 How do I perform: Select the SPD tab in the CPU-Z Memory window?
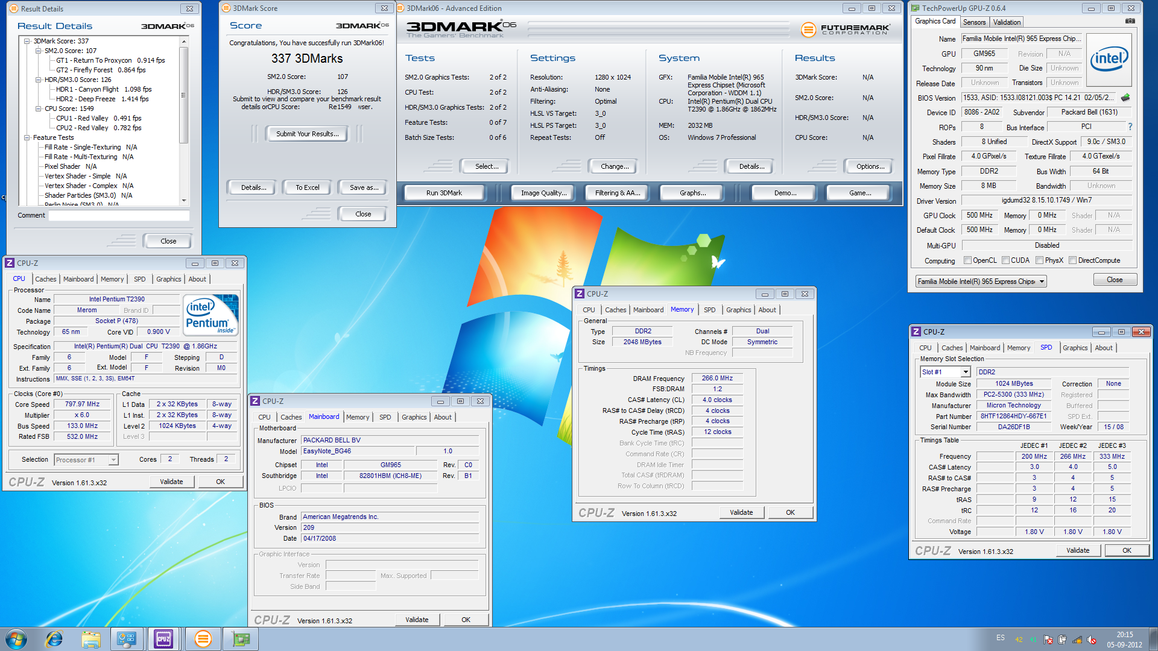tap(710, 310)
